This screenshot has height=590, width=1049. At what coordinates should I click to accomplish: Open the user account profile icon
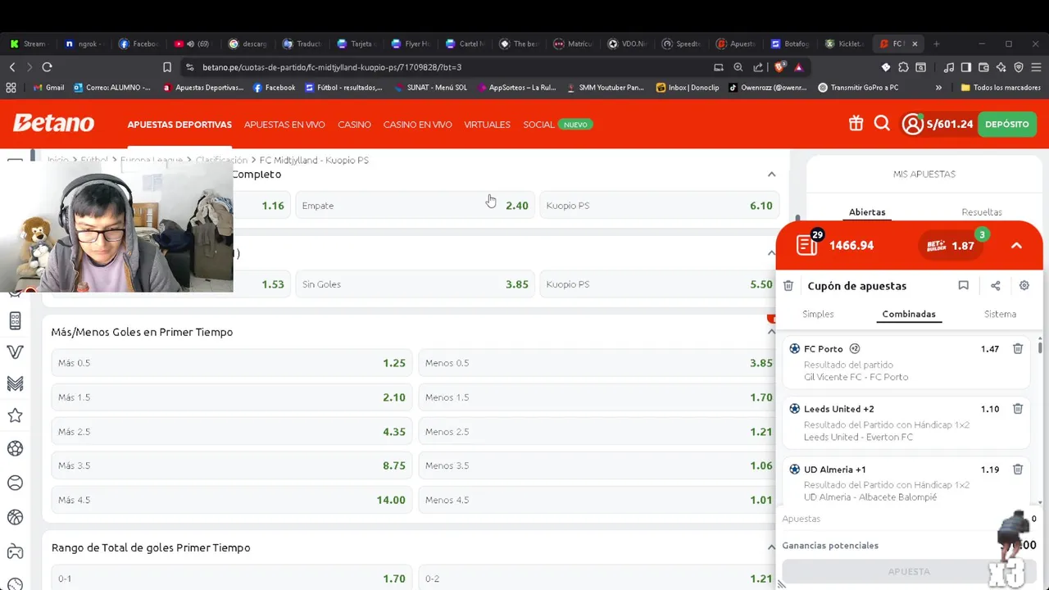coord(912,124)
